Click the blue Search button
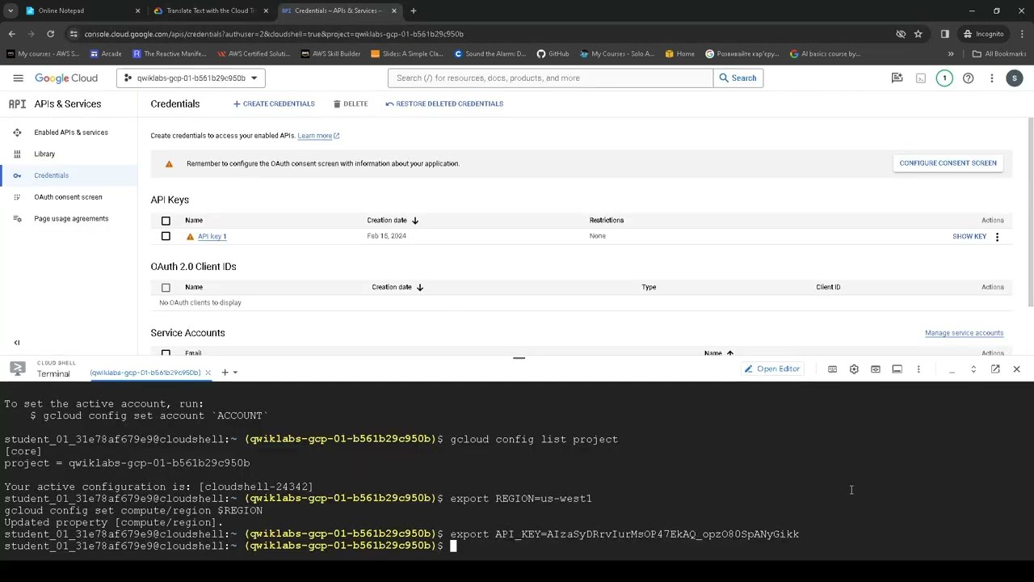1034x582 pixels. [x=738, y=78]
